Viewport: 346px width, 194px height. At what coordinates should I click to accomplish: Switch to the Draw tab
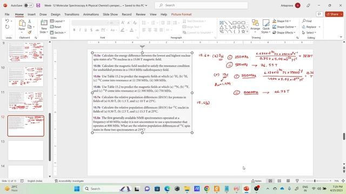[x=43, y=15]
